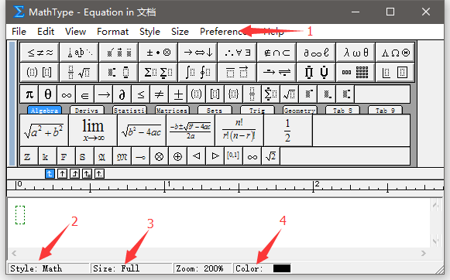Open the summation templates palette
The height and width of the screenshot is (280, 450).
click(158, 72)
